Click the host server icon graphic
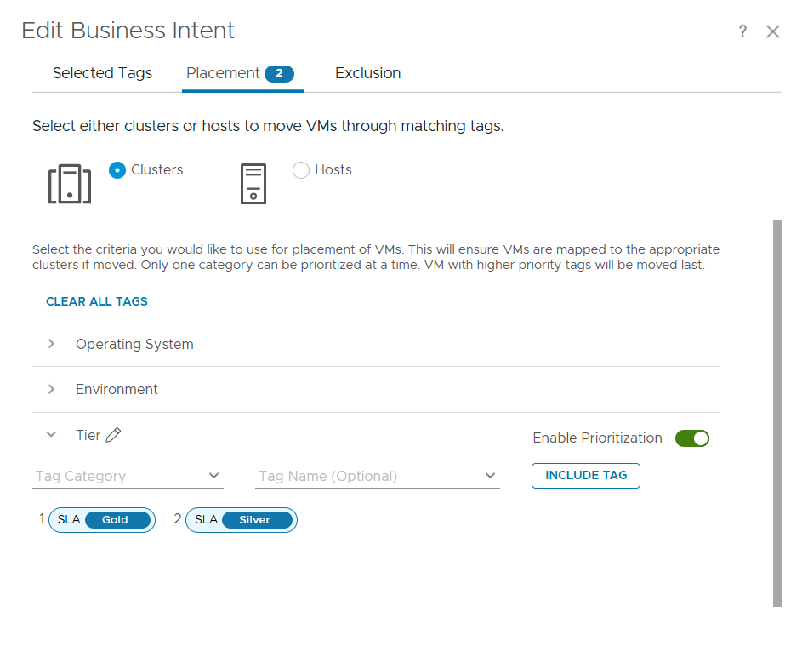 point(253,184)
